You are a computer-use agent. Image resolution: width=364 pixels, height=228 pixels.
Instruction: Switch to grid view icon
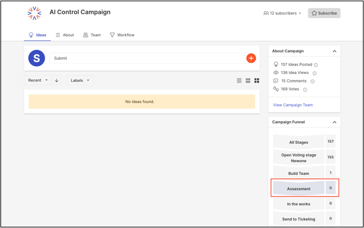click(x=257, y=80)
